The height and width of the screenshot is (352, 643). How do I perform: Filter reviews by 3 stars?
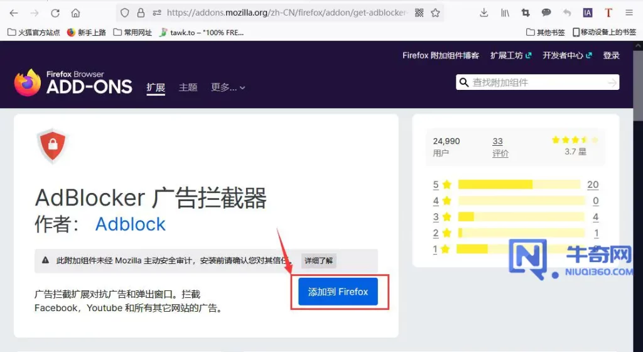click(442, 217)
